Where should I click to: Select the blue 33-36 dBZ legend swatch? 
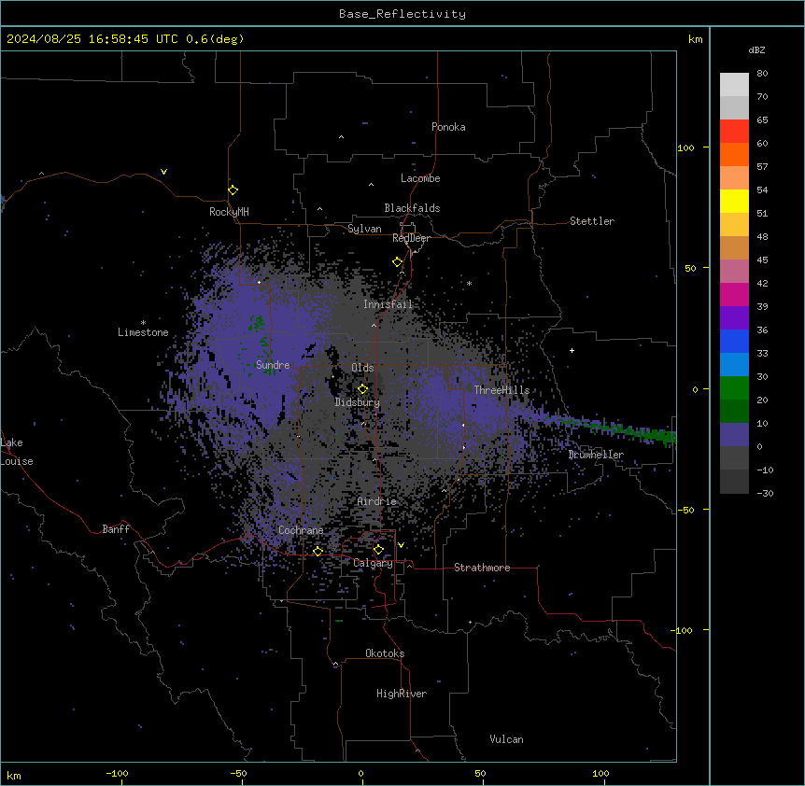pos(734,342)
